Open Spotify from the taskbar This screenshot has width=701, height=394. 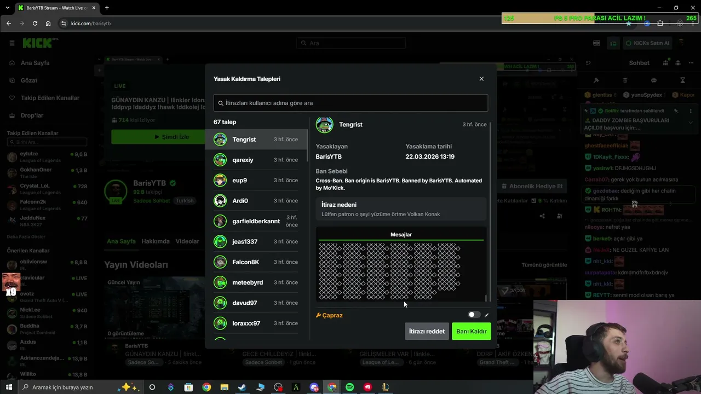349,387
